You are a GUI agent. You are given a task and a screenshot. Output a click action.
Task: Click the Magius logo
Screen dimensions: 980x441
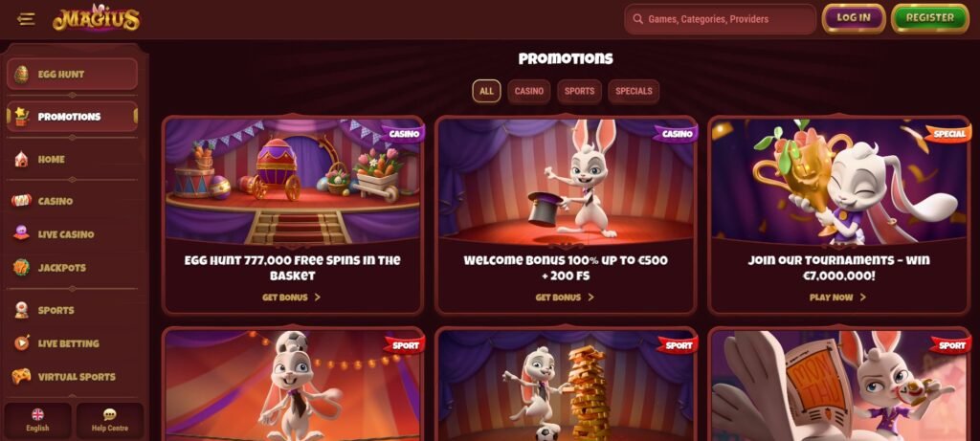click(x=97, y=18)
